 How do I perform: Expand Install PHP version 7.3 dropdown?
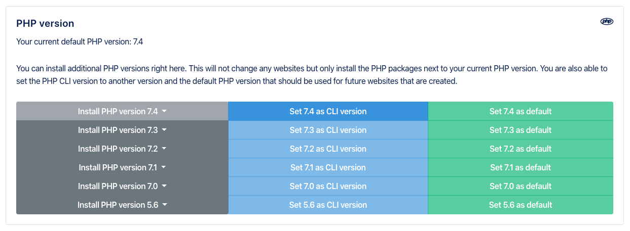click(122, 130)
